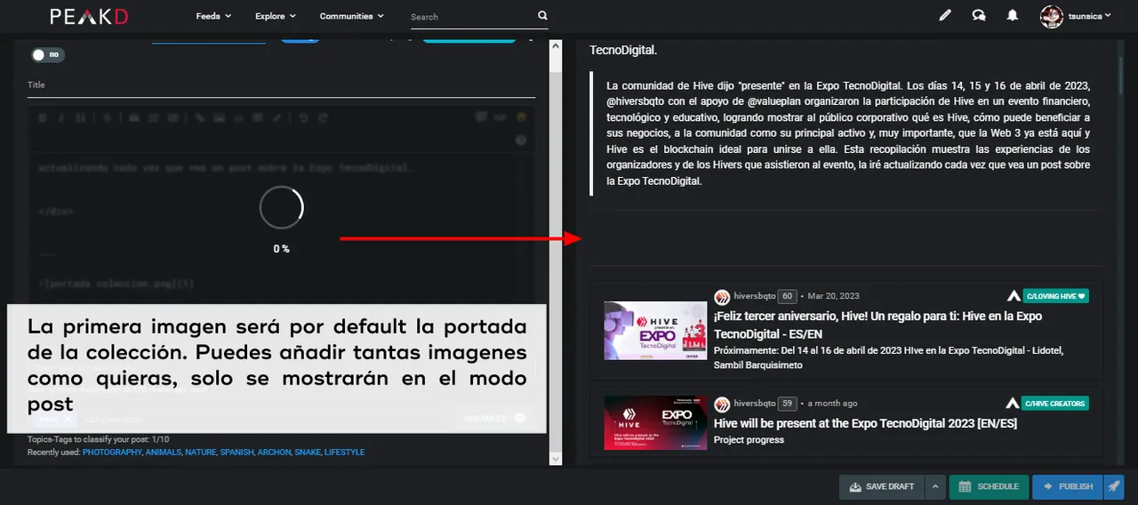This screenshot has width=1138, height=505.
Task: Open the C/HIVE CREATORS community badge
Action: point(1055,404)
